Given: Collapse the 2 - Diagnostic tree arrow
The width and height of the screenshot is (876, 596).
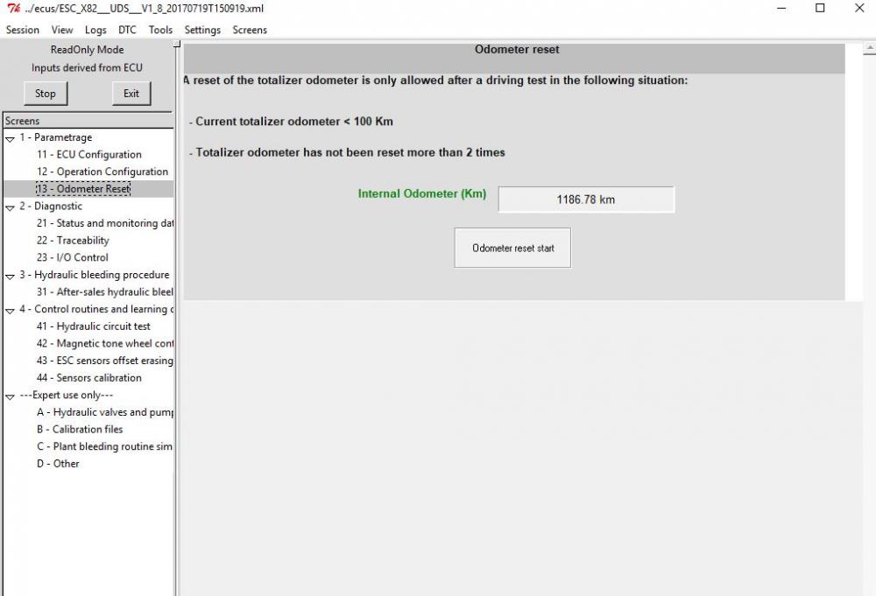Looking at the screenshot, I should point(10,207).
